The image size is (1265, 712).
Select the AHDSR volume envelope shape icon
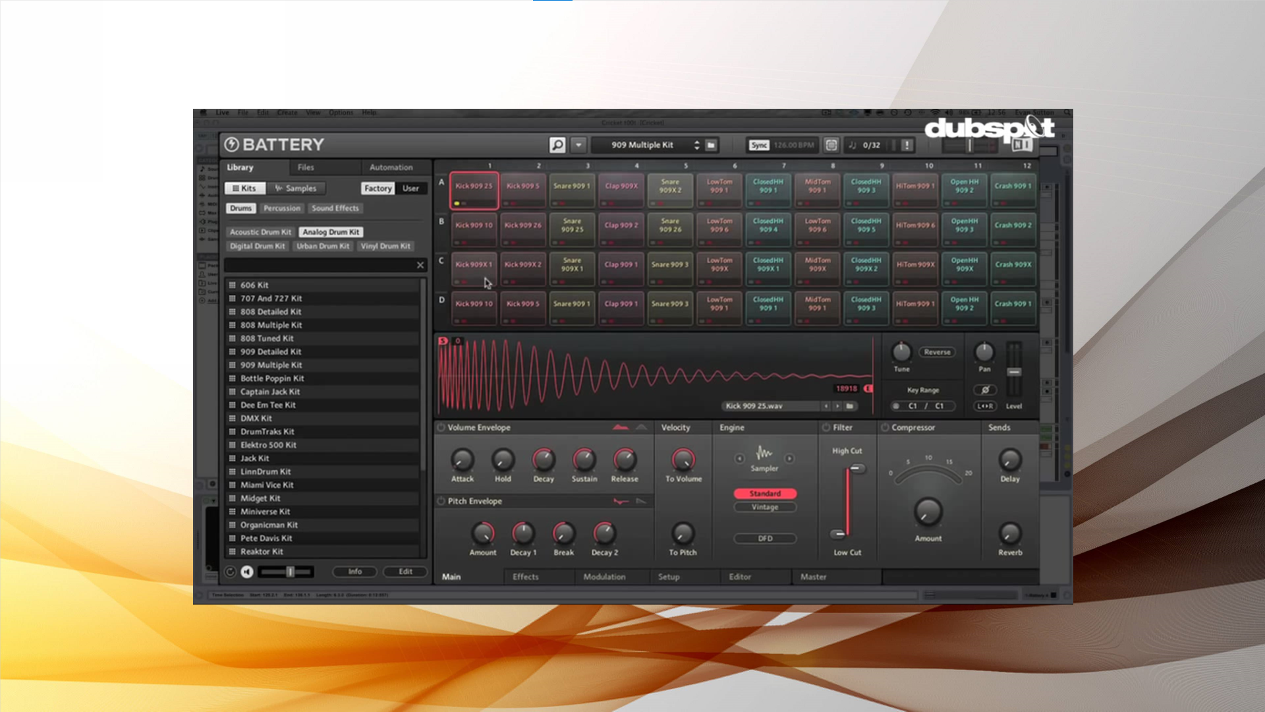tap(621, 428)
